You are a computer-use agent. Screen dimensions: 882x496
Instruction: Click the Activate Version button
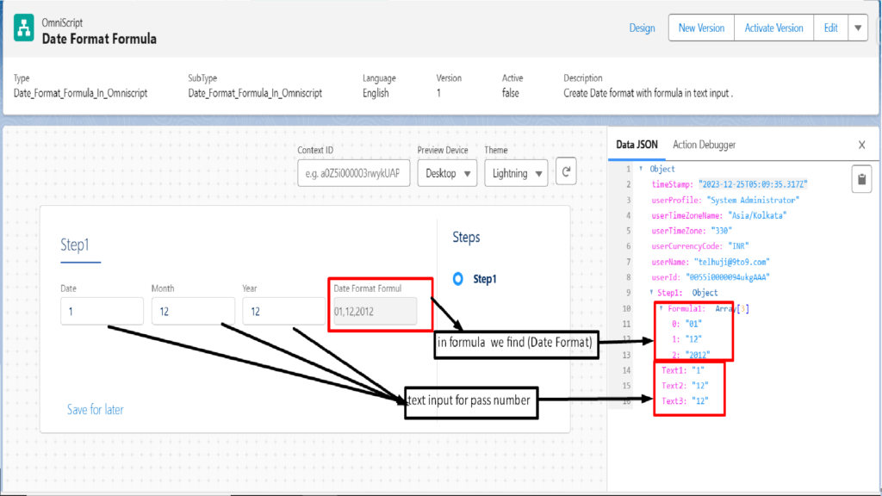tap(774, 28)
